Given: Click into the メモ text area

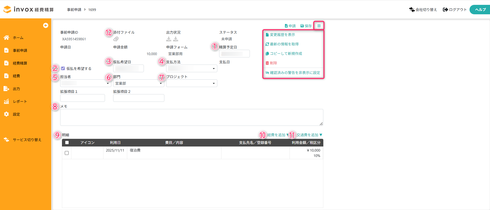Looking at the screenshot, I should point(191,117).
